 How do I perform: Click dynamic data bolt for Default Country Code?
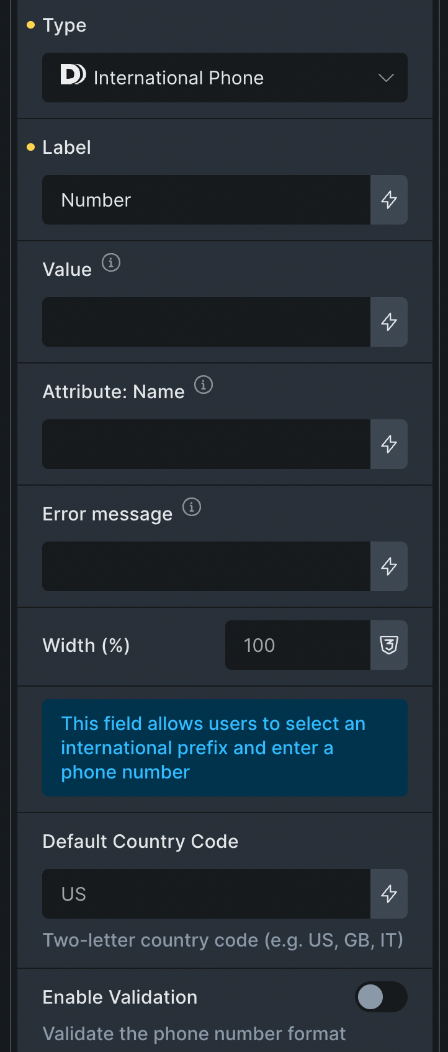click(389, 894)
